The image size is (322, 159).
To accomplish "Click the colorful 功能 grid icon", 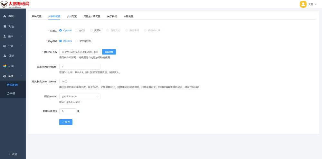I will pos(5,66).
